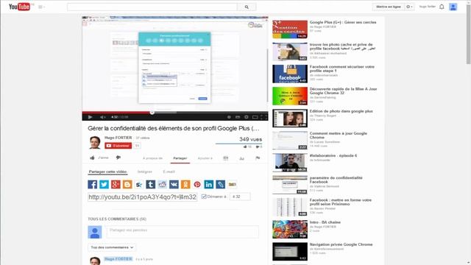Open the Ajouter à tab
Viewport: 471px width, 265px height.
[205, 158]
